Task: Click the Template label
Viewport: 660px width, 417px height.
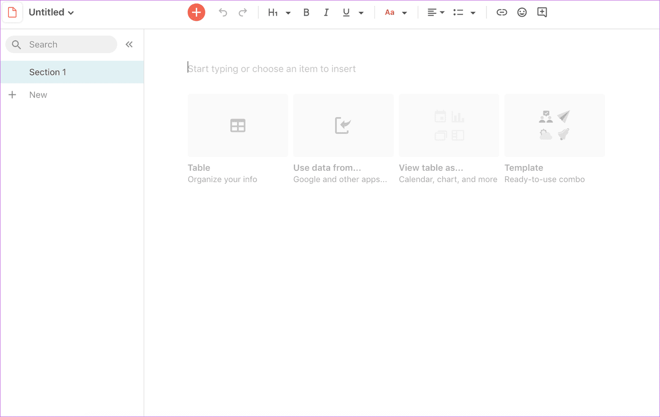Action: 524,167
